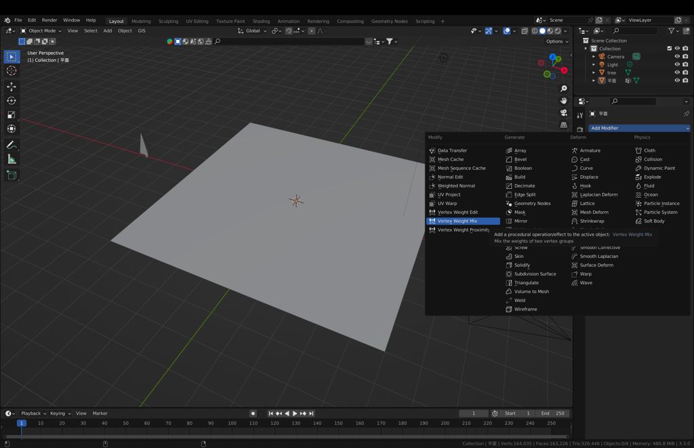
Task: Toggle viewport visibility of the Light object
Action: click(677, 64)
